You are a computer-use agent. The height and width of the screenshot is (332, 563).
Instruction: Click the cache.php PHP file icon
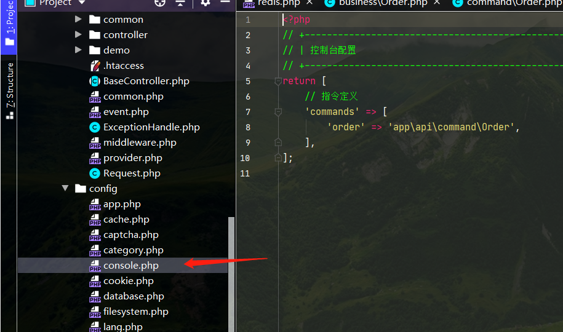pyautogui.click(x=95, y=219)
